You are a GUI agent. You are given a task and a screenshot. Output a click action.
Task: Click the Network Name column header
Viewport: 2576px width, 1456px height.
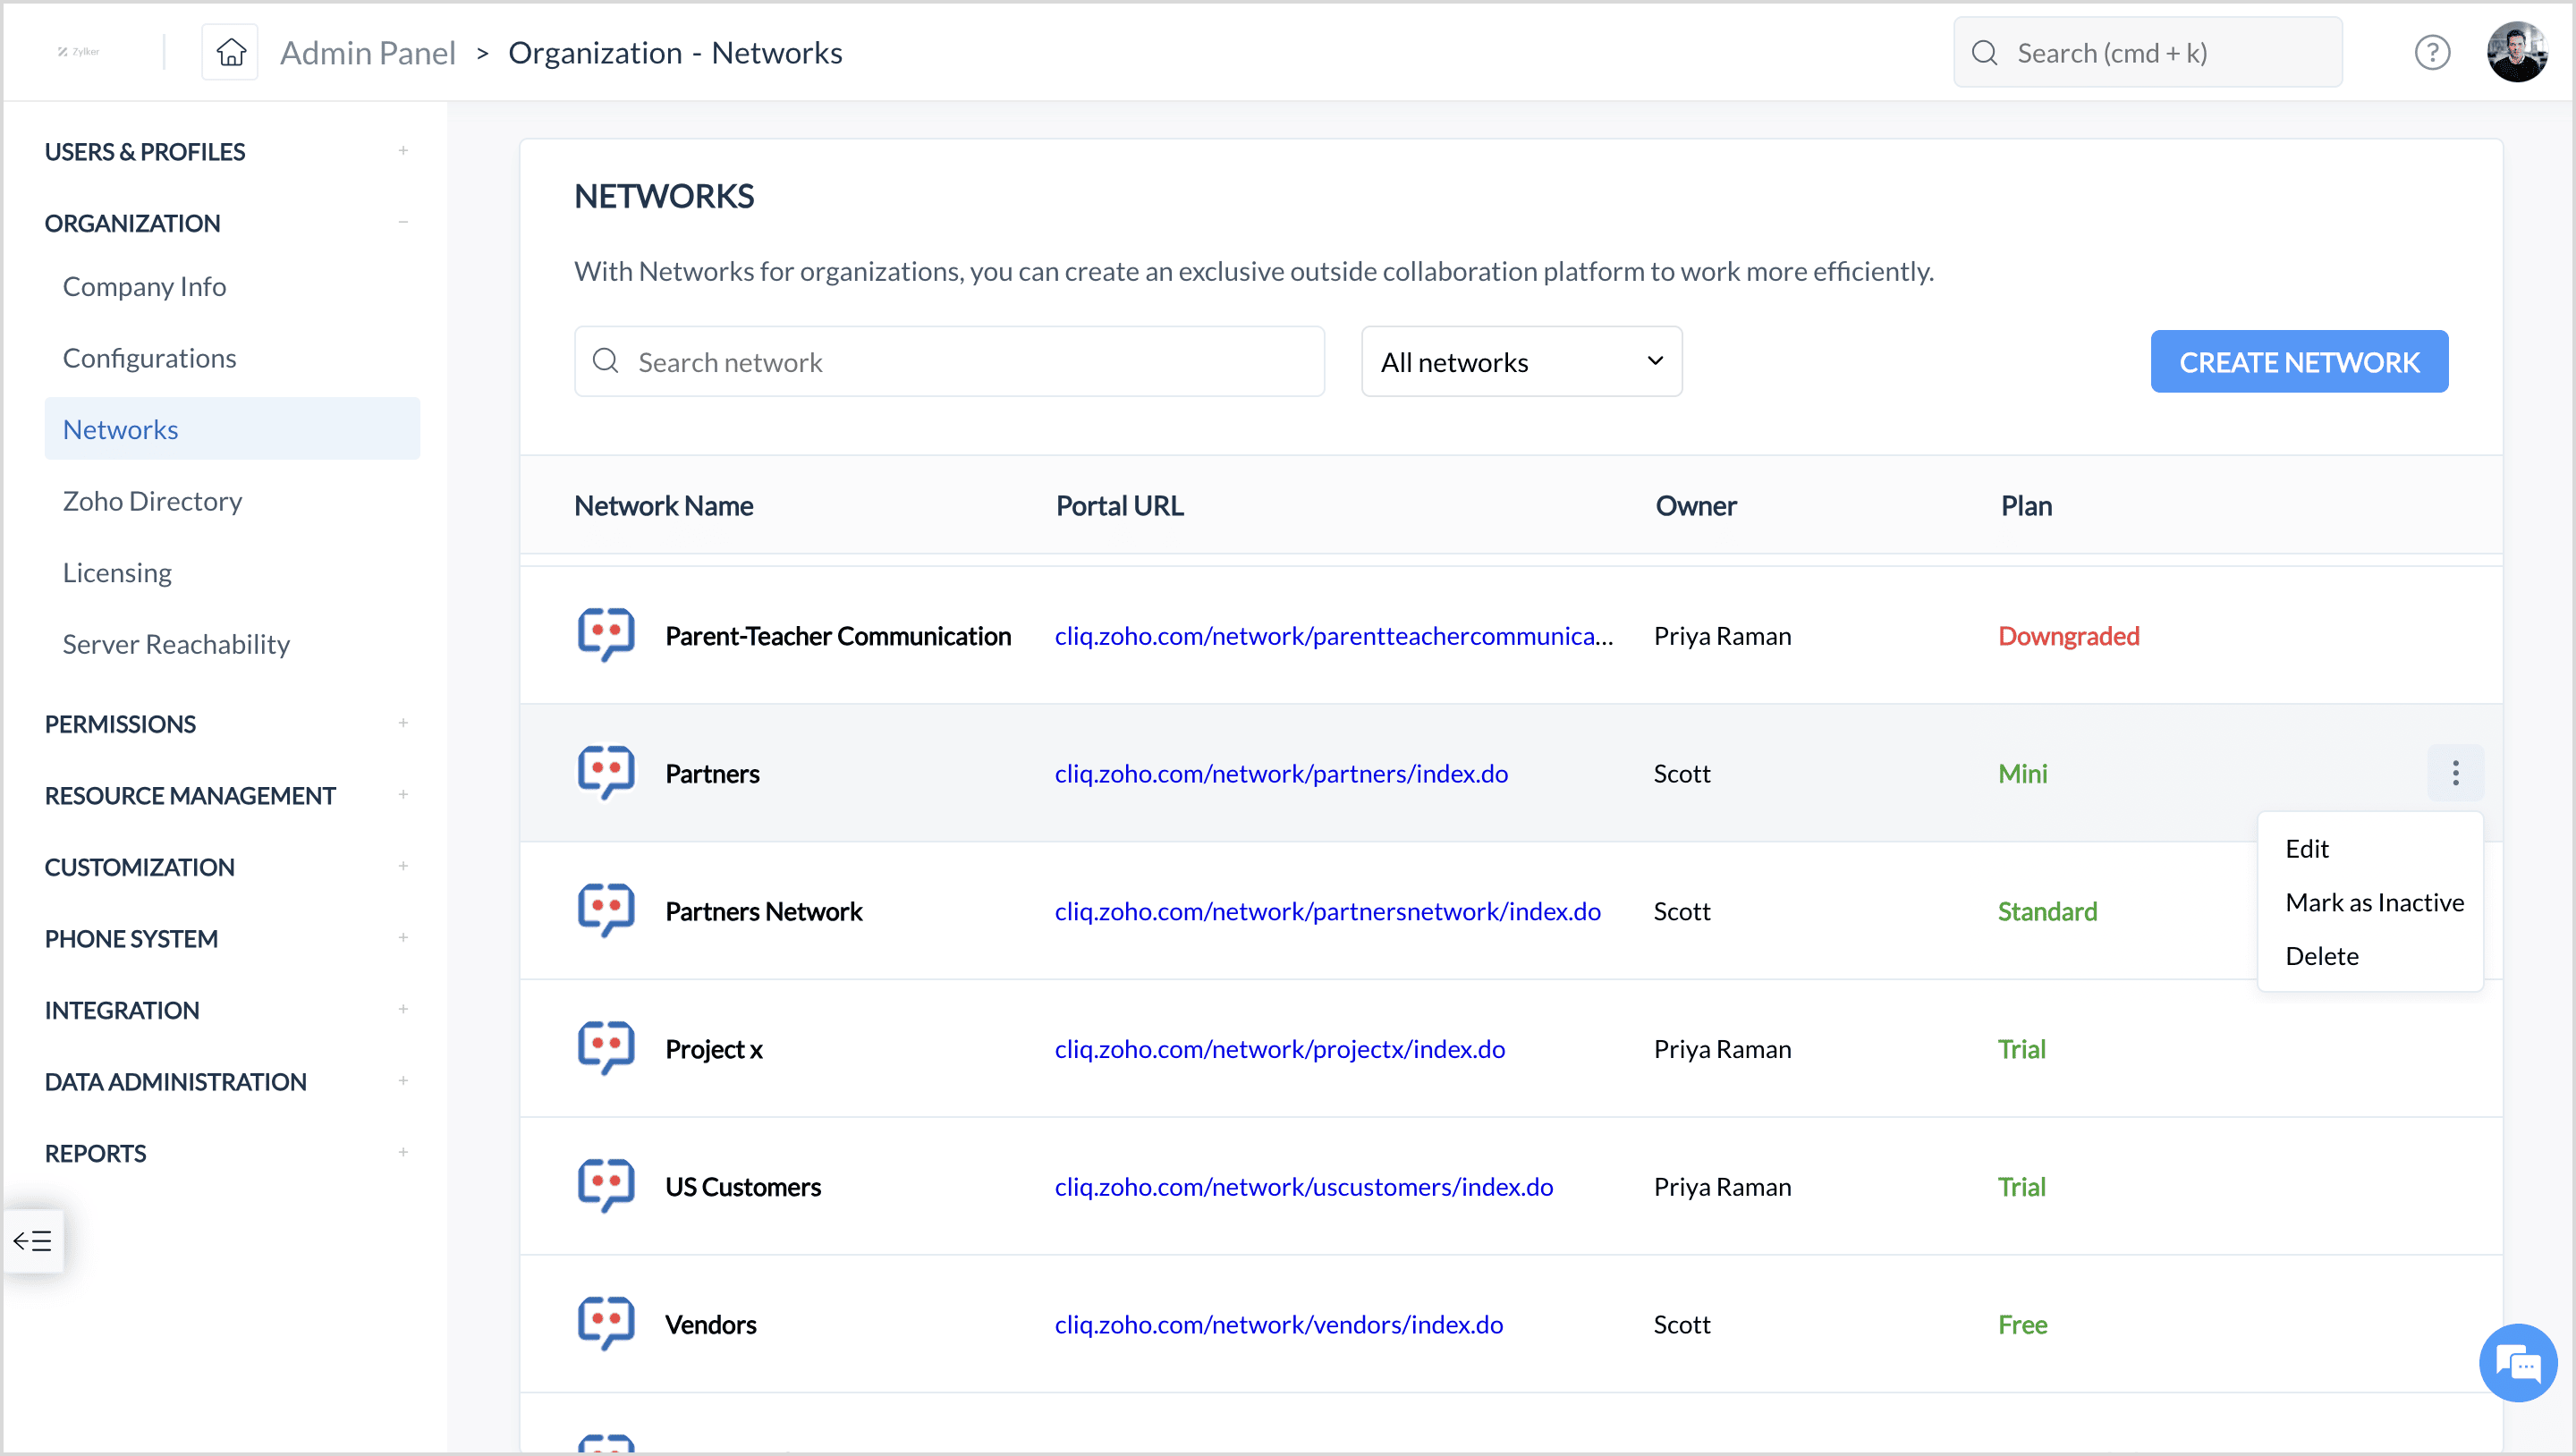(x=663, y=506)
